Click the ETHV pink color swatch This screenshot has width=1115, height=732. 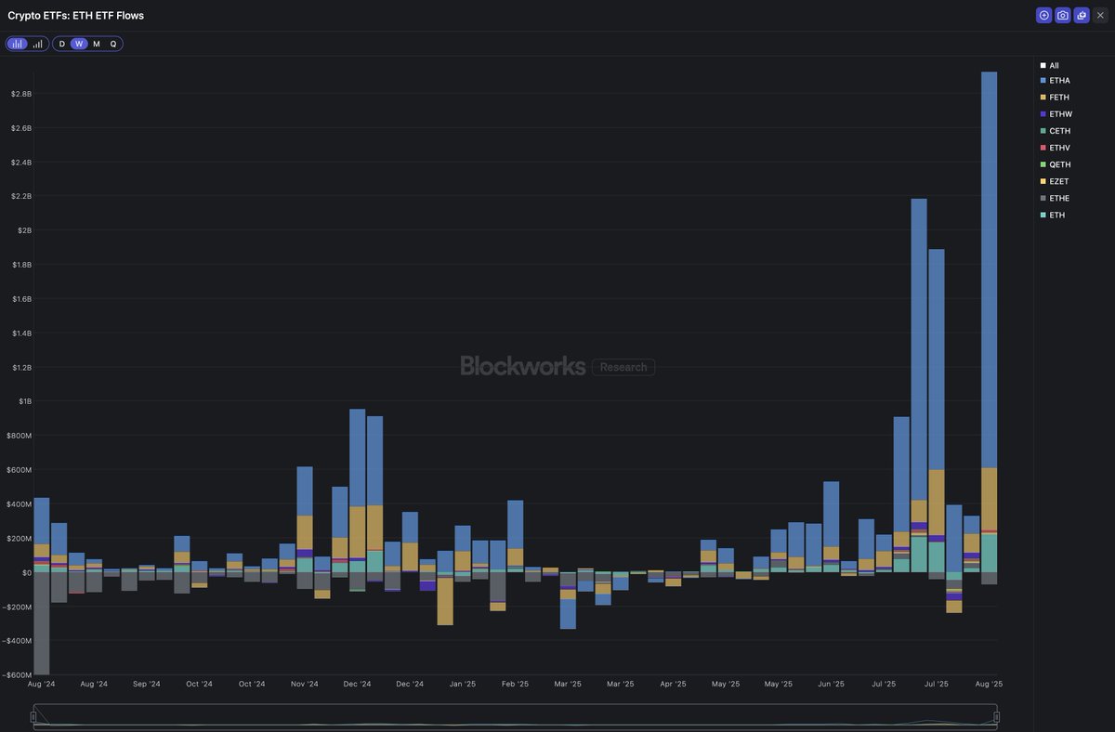tap(1044, 147)
